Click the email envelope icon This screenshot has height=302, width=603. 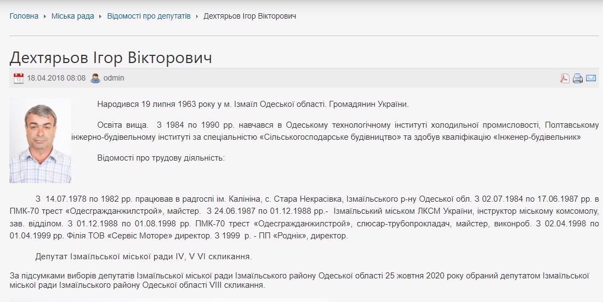pyautogui.click(x=591, y=78)
